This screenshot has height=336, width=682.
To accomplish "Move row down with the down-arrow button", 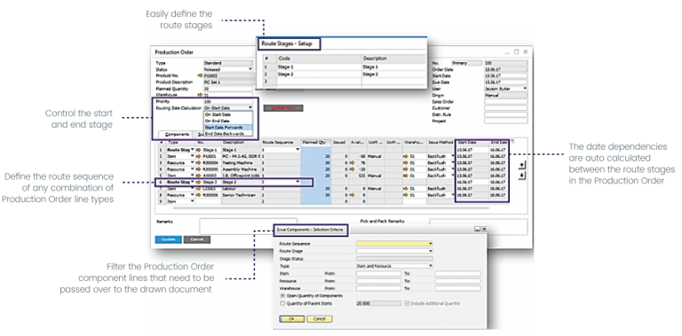I will pos(522,176).
